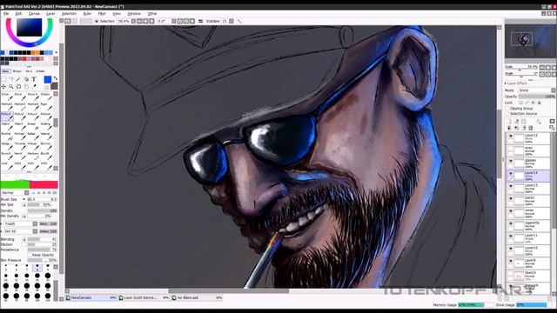The height and width of the screenshot is (313, 557).
Task: Select the Magic Wand tool
Action: (17, 79)
